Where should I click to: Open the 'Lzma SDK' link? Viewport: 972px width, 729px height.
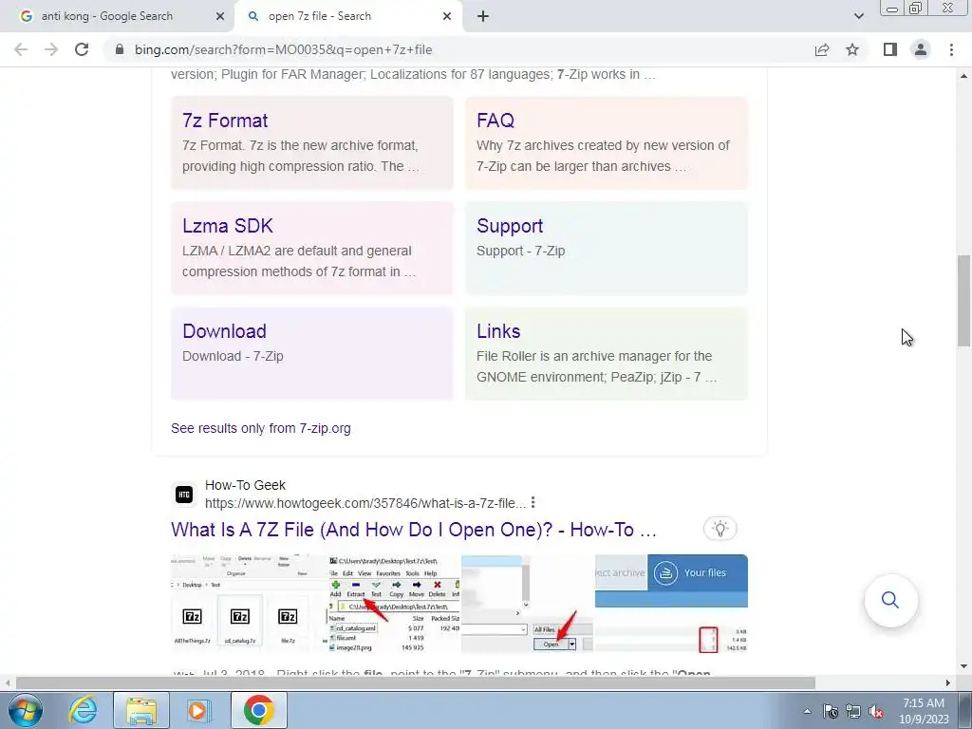click(x=228, y=226)
